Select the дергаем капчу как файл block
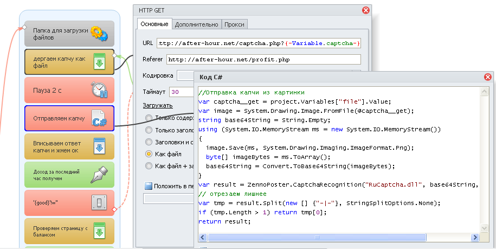The height and width of the screenshot is (249, 496). [69, 62]
